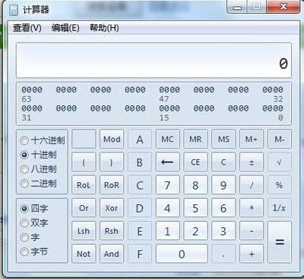Click the wide 0 key
The image size is (304, 279).
(182, 254)
